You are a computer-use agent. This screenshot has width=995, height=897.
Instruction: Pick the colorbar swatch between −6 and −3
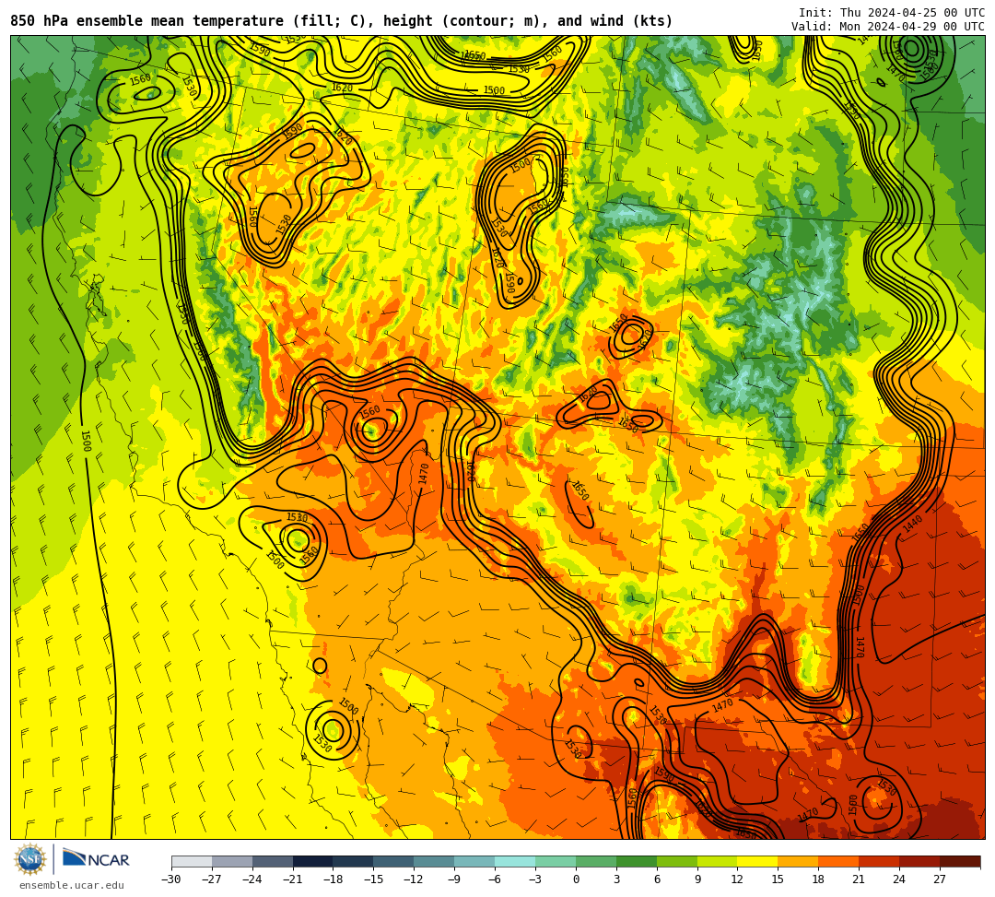[515, 861]
